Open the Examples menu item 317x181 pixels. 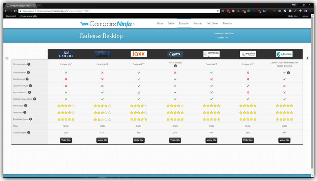click(184, 23)
